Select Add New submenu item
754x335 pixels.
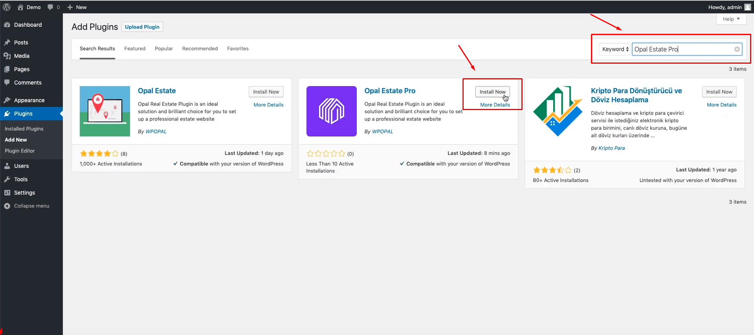pos(16,140)
